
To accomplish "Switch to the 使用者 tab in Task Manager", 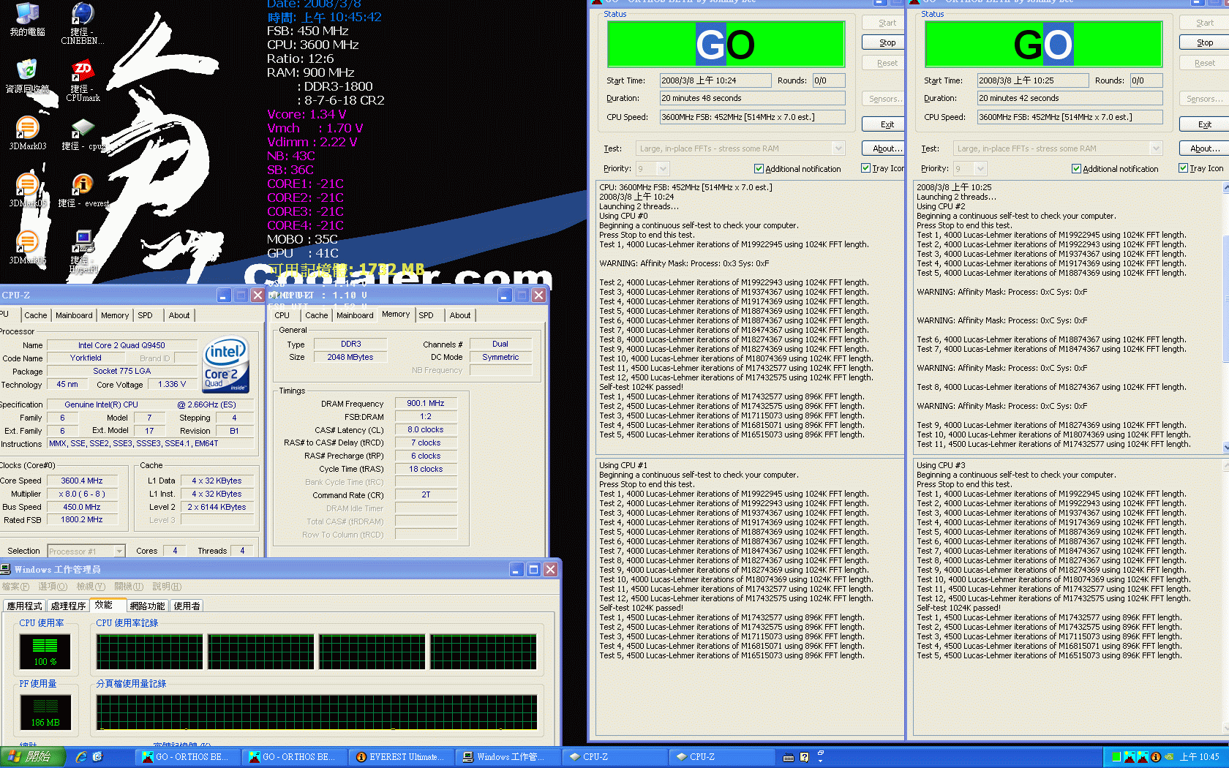I will (187, 606).
